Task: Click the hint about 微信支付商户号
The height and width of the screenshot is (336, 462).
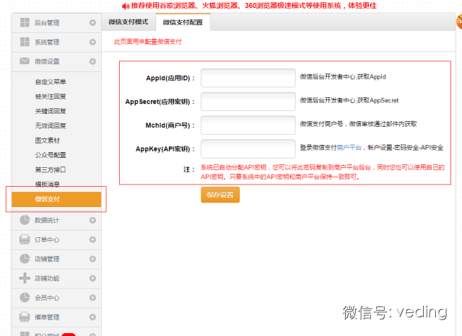Action: (358, 124)
